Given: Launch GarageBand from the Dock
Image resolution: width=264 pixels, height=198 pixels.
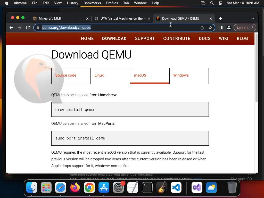Looking at the screenshot, I should (x=162, y=187).
